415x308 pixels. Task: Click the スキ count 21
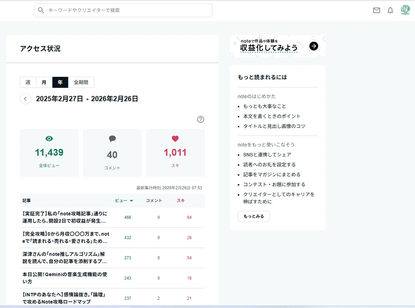tap(189, 298)
